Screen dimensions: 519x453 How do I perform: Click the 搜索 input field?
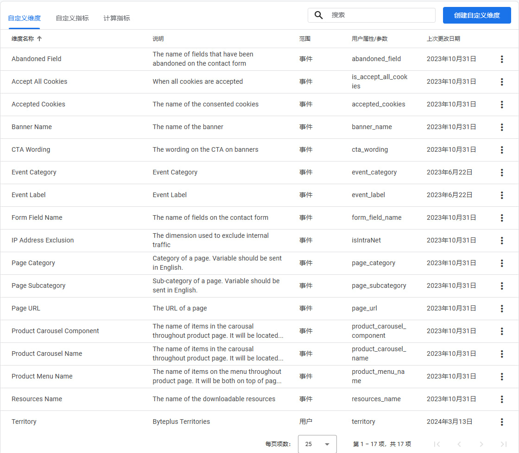[x=380, y=15]
